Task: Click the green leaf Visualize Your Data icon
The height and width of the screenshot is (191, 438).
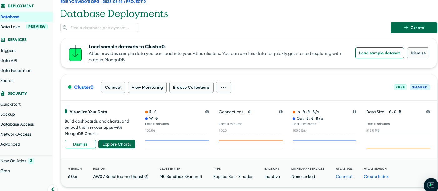Action: (66, 111)
